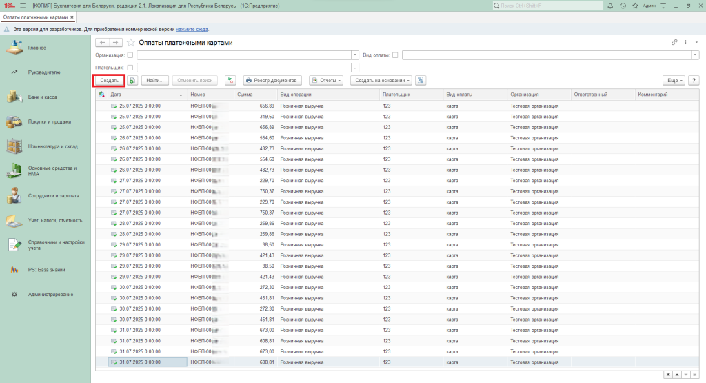Open the Создать на основании dropdown
The width and height of the screenshot is (706, 383).
click(x=381, y=80)
